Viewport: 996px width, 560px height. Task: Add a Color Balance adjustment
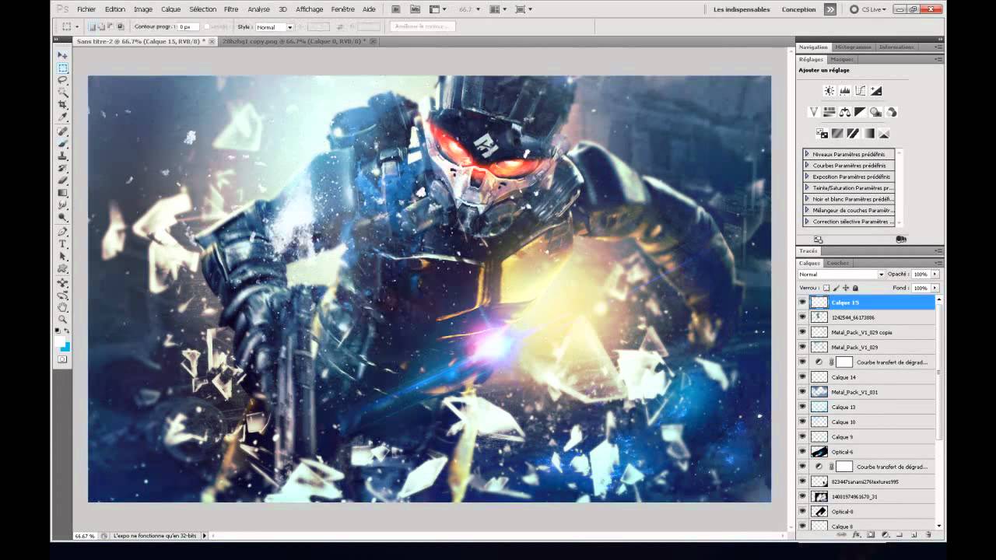point(845,112)
